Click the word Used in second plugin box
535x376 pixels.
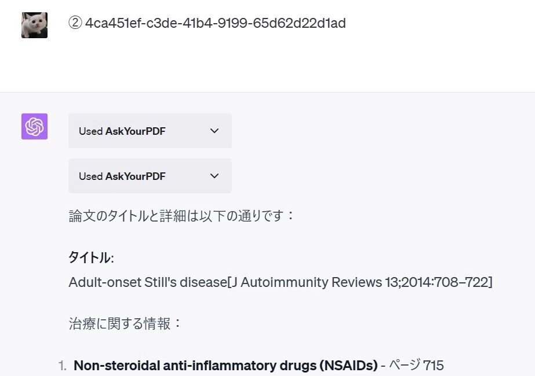pyautogui.click(x=91, y=176)
